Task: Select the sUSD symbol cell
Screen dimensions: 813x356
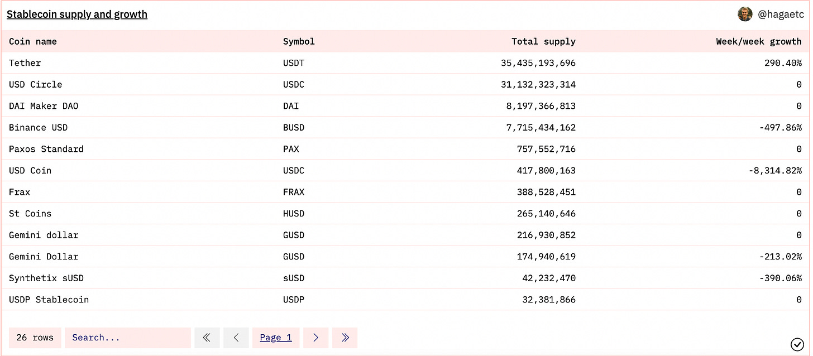Action: 294,278
